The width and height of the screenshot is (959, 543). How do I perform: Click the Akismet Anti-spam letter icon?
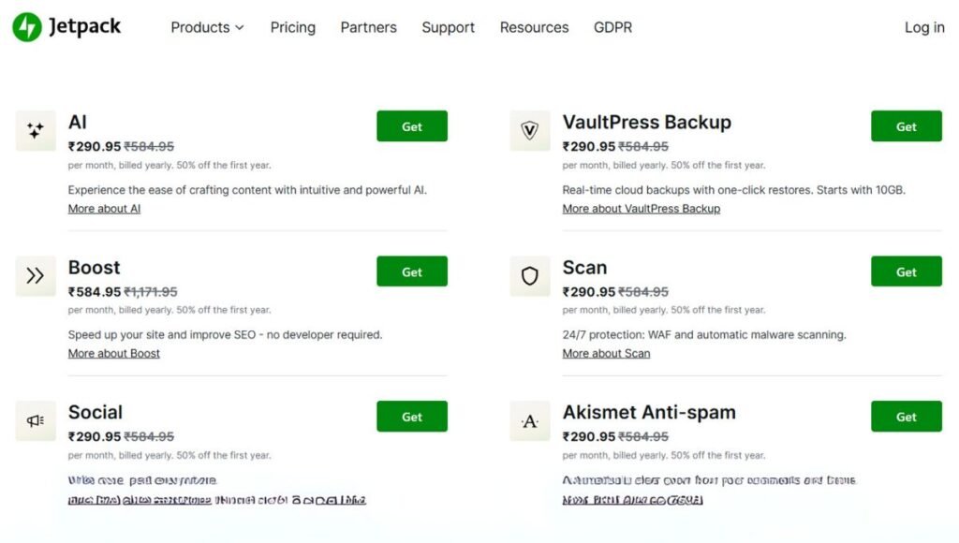point(530,420)
